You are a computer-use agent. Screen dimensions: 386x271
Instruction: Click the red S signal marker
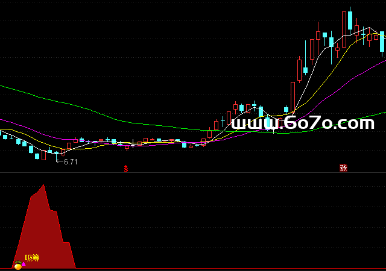[x=126, y=169]
